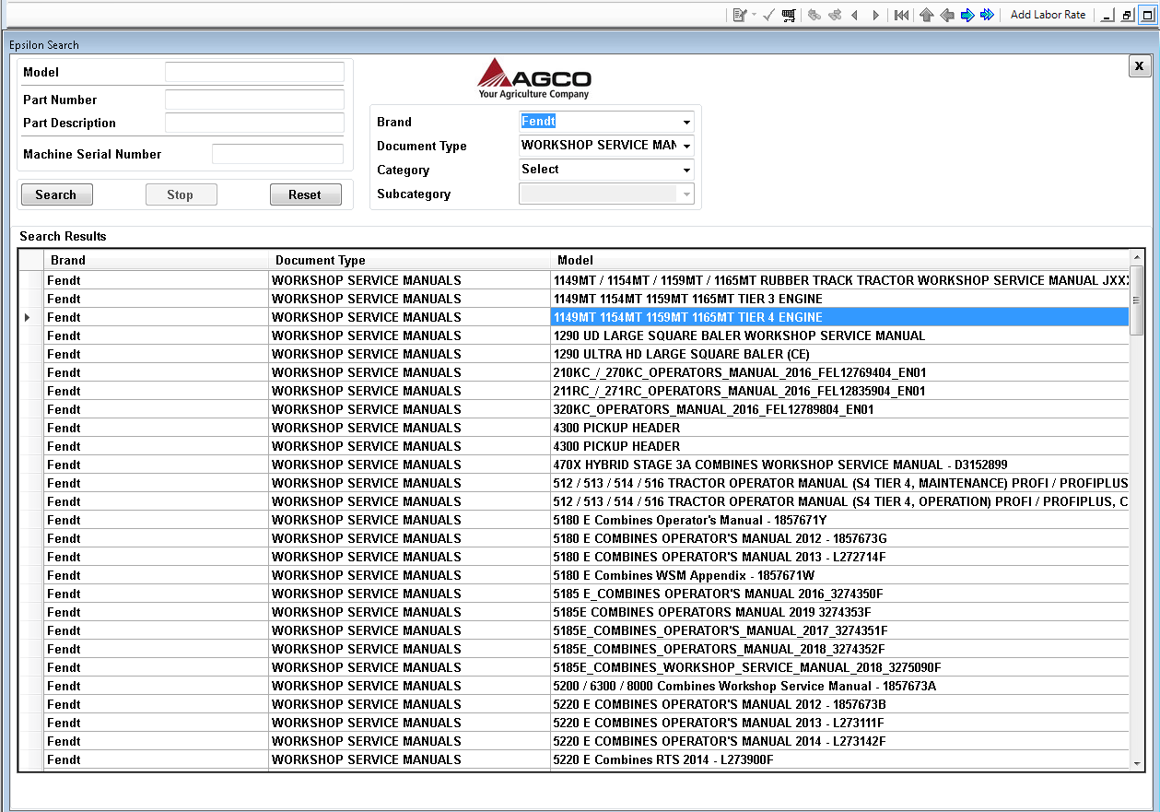
Task: Click the gray left arrow icon
Action: click(947, 15)
